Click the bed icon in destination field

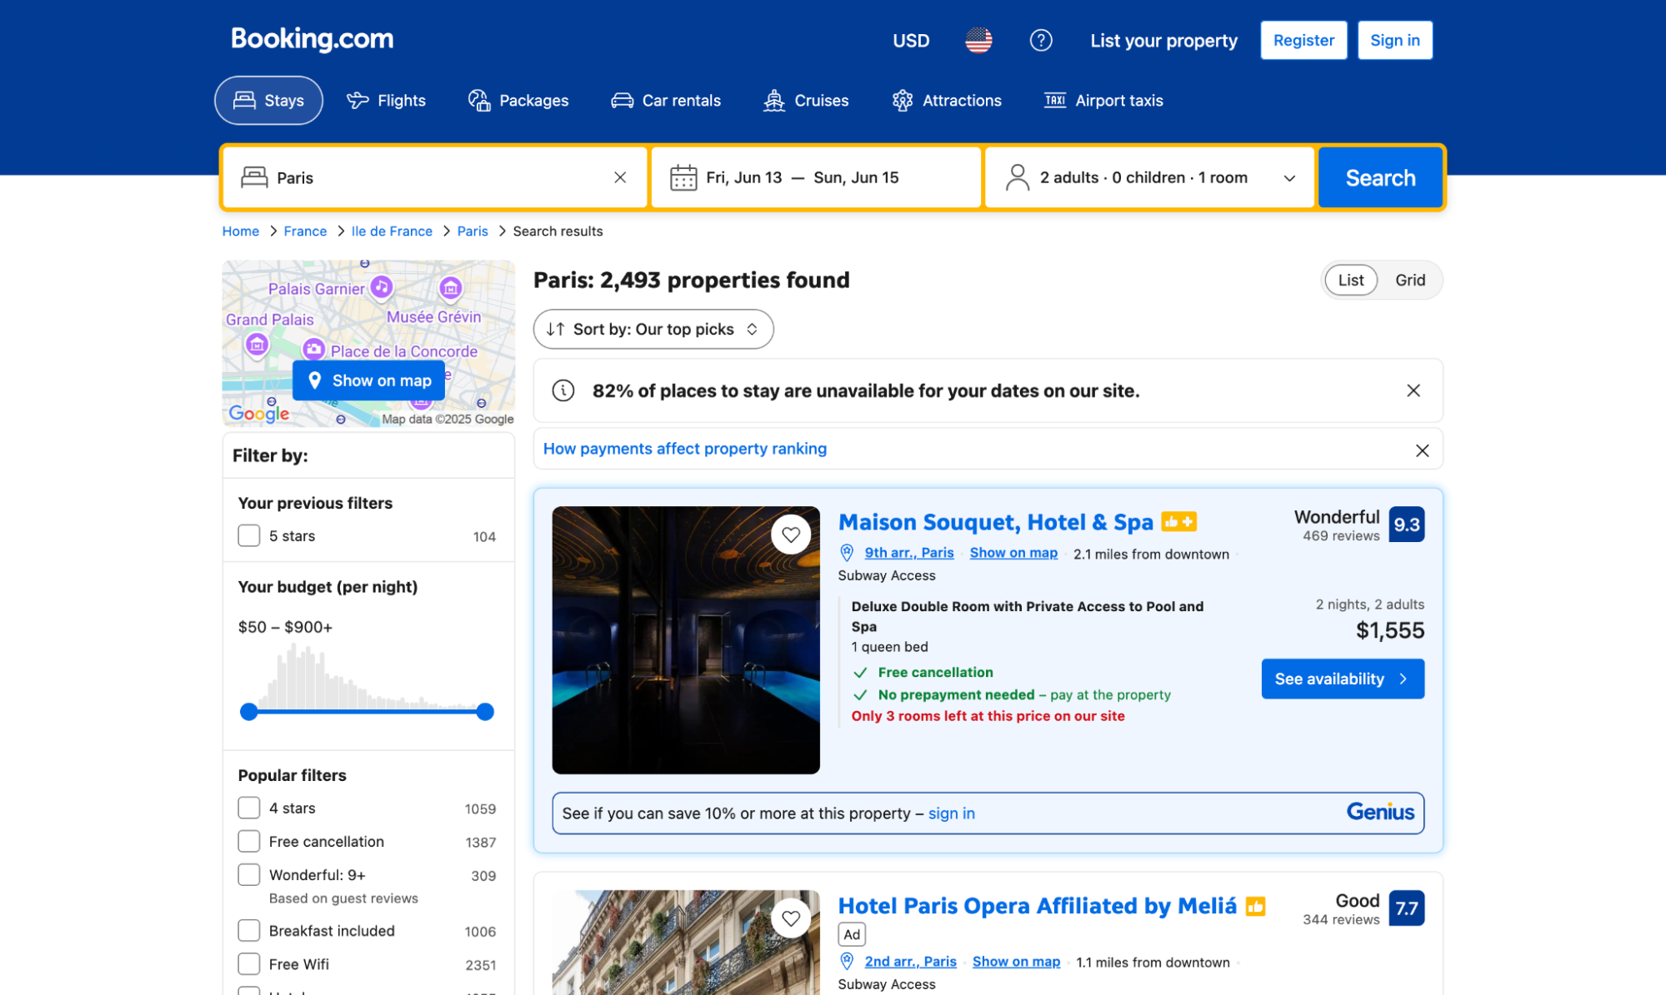[x=254, y=177]
